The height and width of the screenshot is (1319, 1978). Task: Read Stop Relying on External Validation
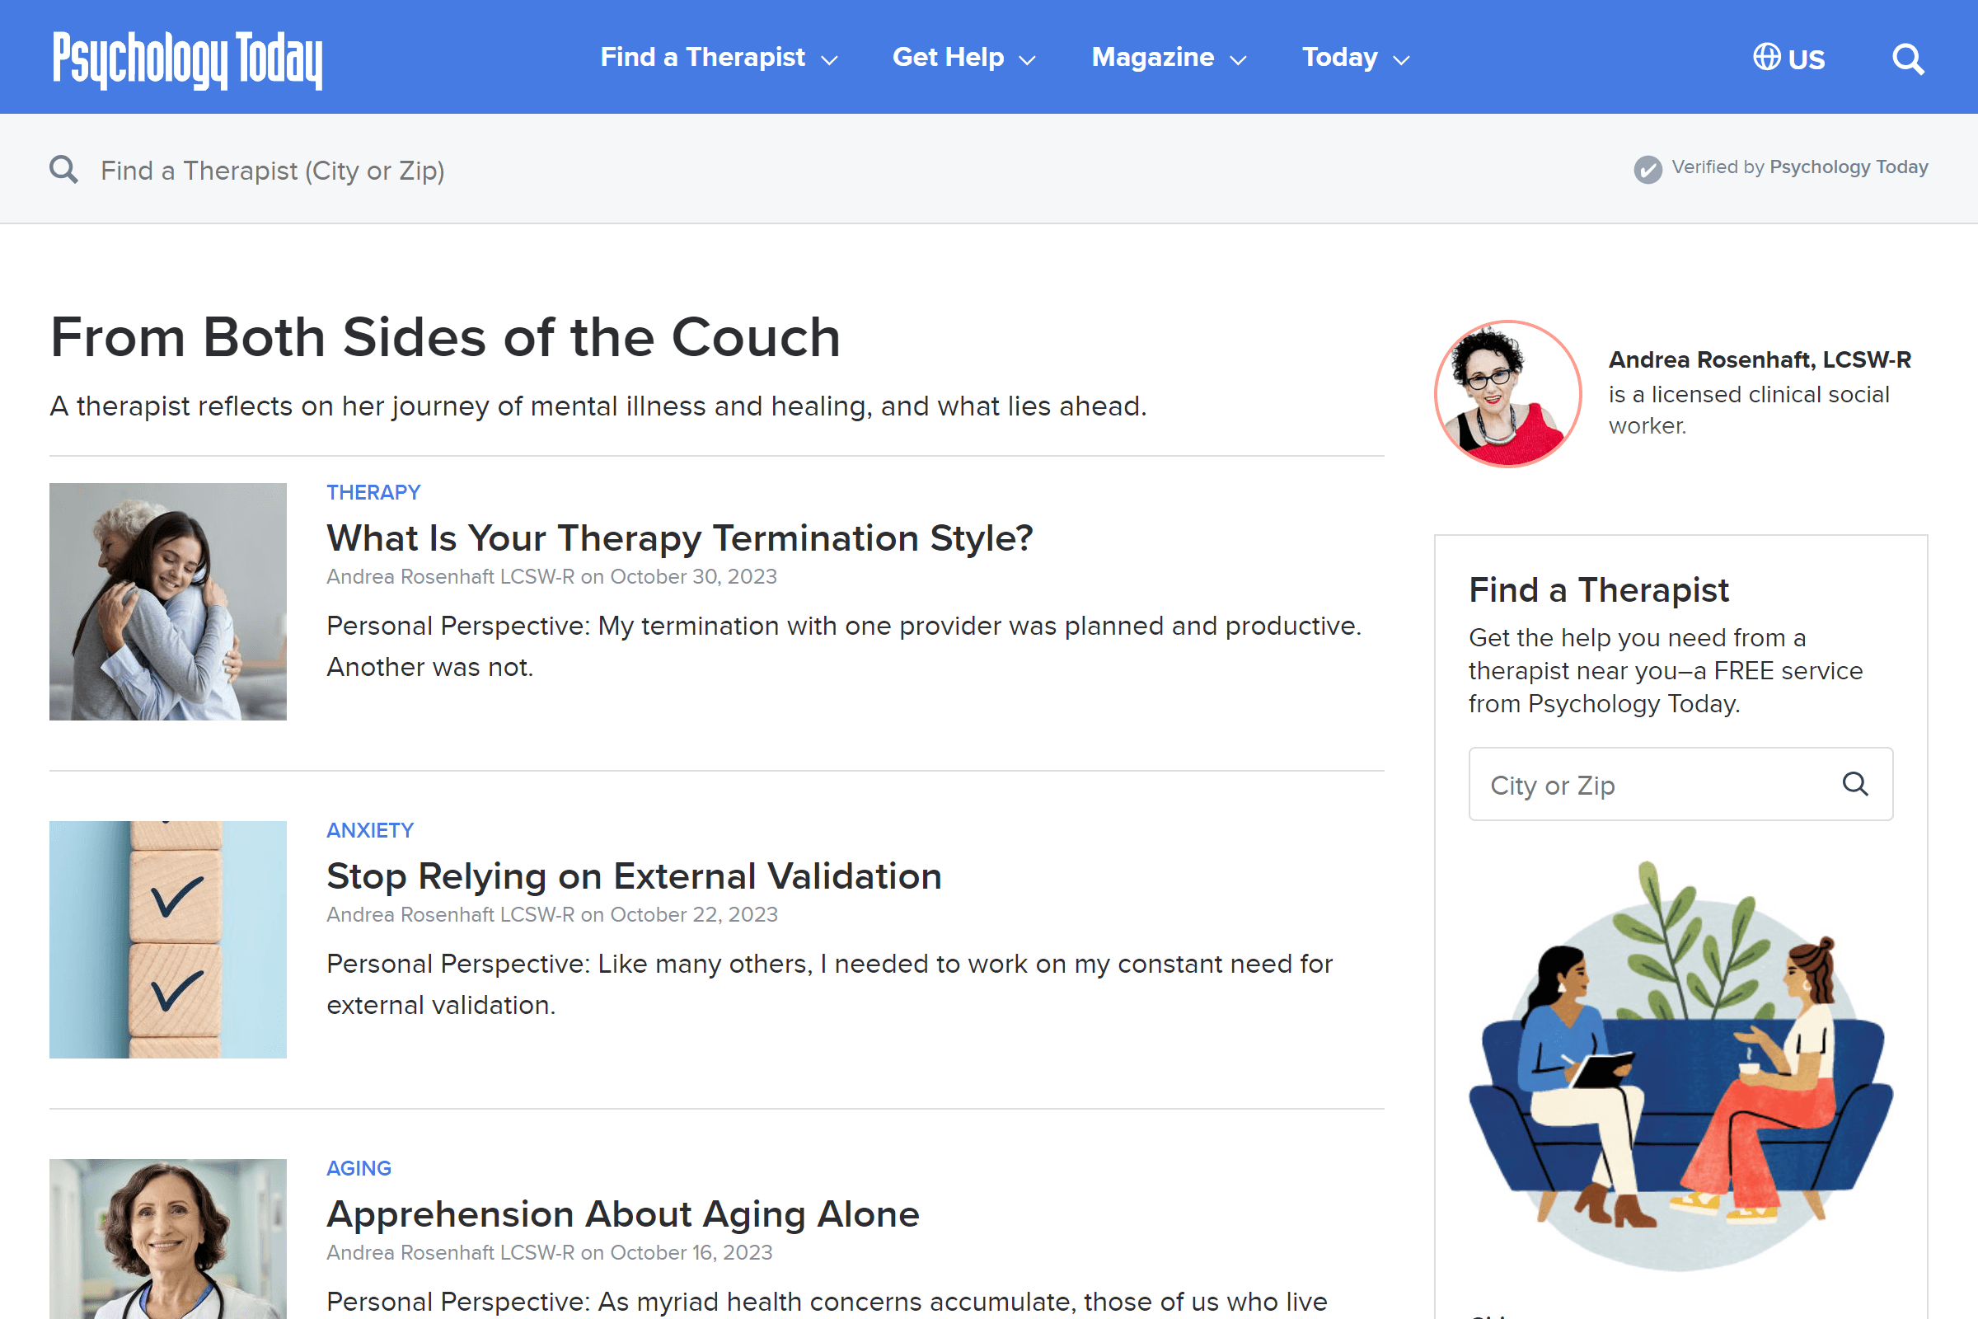click(634, 876)
